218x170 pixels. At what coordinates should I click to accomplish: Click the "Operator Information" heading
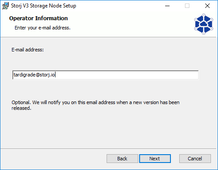pos(38,18)
